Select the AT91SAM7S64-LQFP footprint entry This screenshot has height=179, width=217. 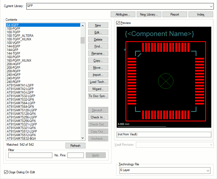pyautogui.click(x=21, y=103)
